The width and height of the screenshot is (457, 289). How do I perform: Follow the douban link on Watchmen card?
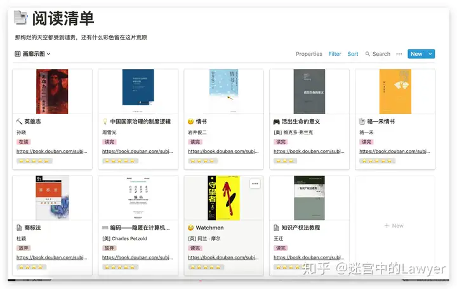click(223, 257)
